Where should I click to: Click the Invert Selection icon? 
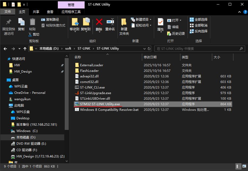click(x=192, y=31)
